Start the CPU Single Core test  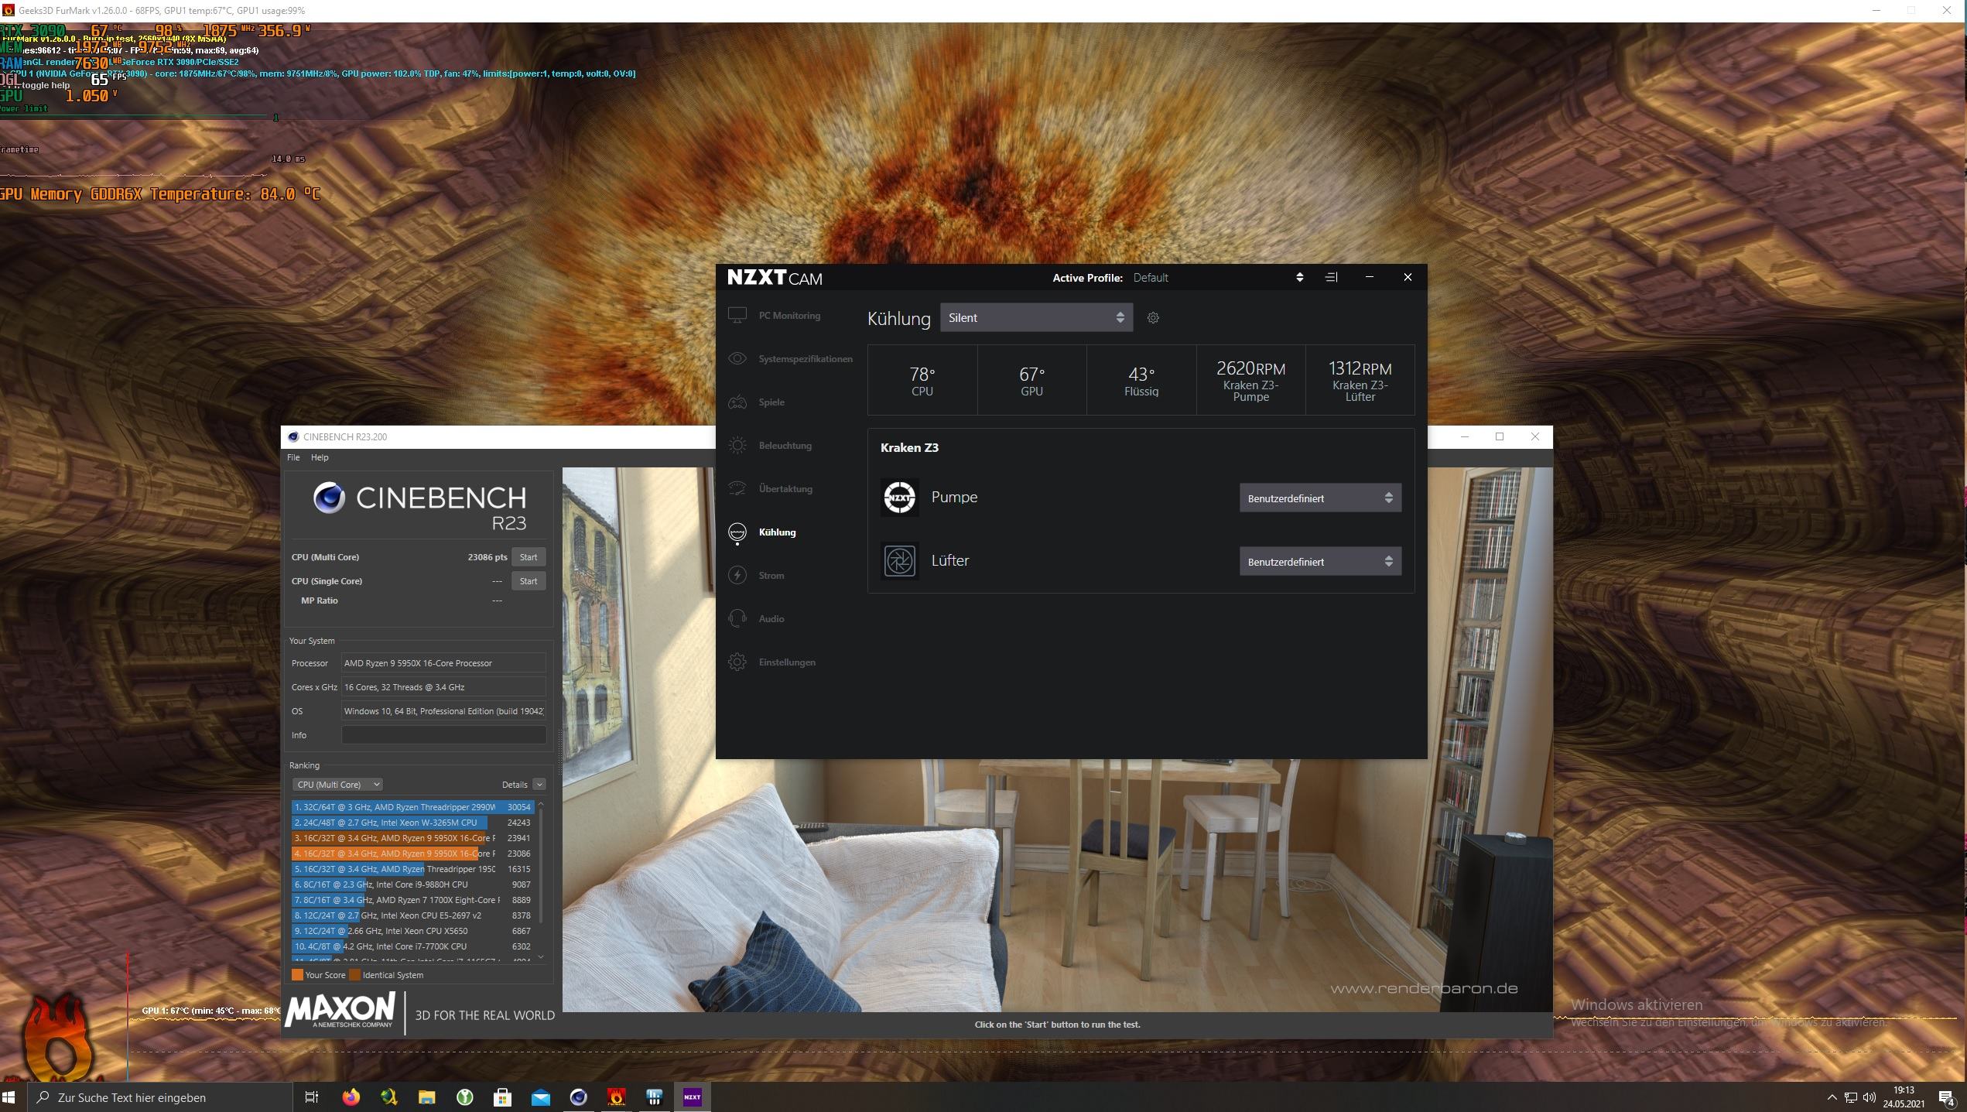[529, 581]
